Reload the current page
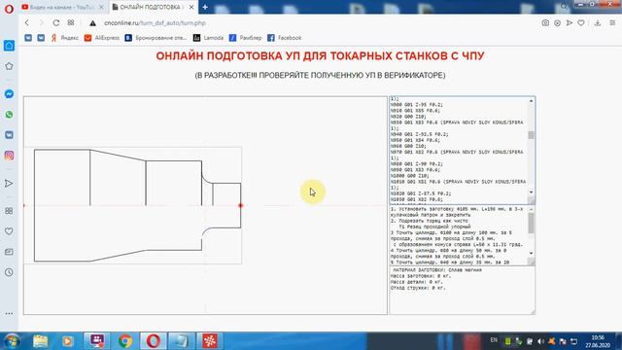This screenshot has height=350, width=622. pyautogui.click(x=56, y=23)
